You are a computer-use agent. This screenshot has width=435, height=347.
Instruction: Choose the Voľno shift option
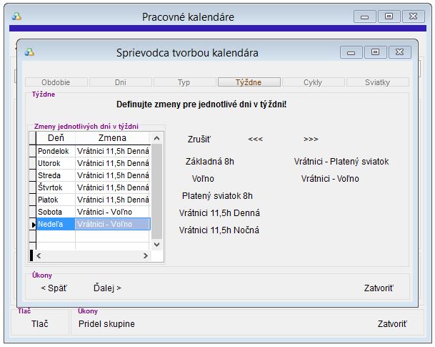203,179
